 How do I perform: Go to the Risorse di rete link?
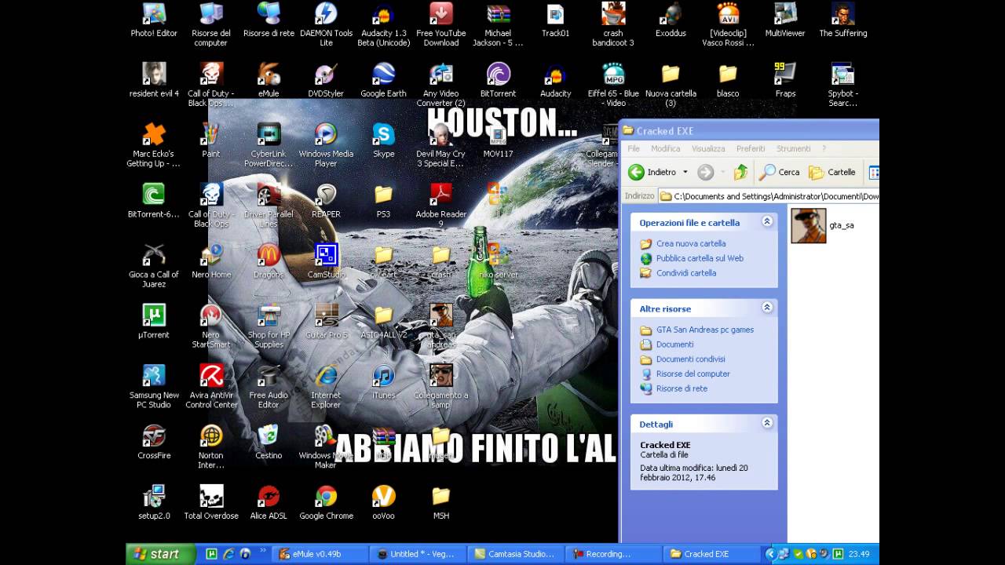(x=682, y=388)
